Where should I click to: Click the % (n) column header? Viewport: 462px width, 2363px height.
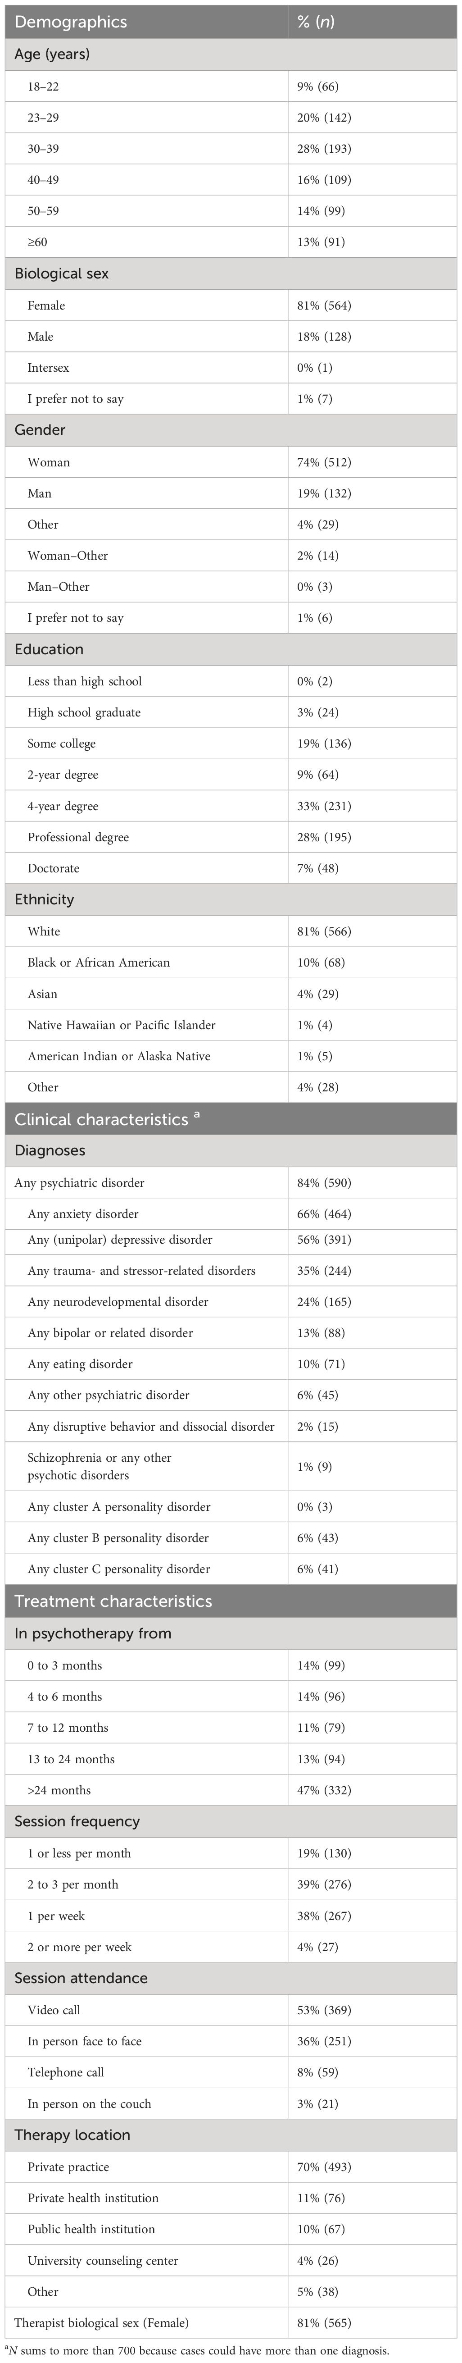pyautogui.click(x=315, y=21)
